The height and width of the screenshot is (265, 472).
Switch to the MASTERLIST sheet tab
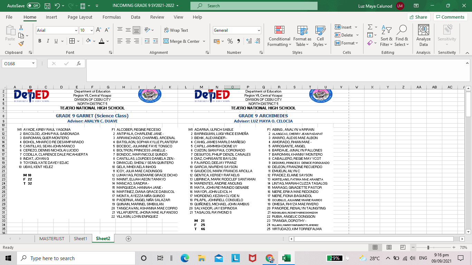pyautogui.click(x=52, y=239)
